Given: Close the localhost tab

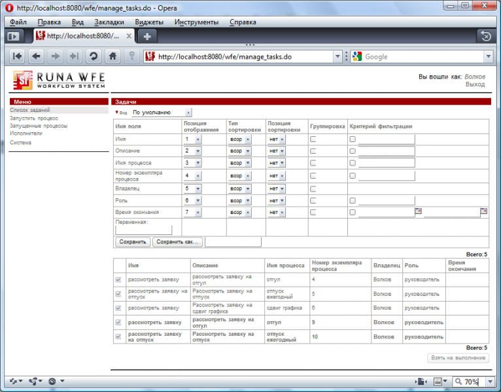Looking at the screenshot, I should point(129,36).
